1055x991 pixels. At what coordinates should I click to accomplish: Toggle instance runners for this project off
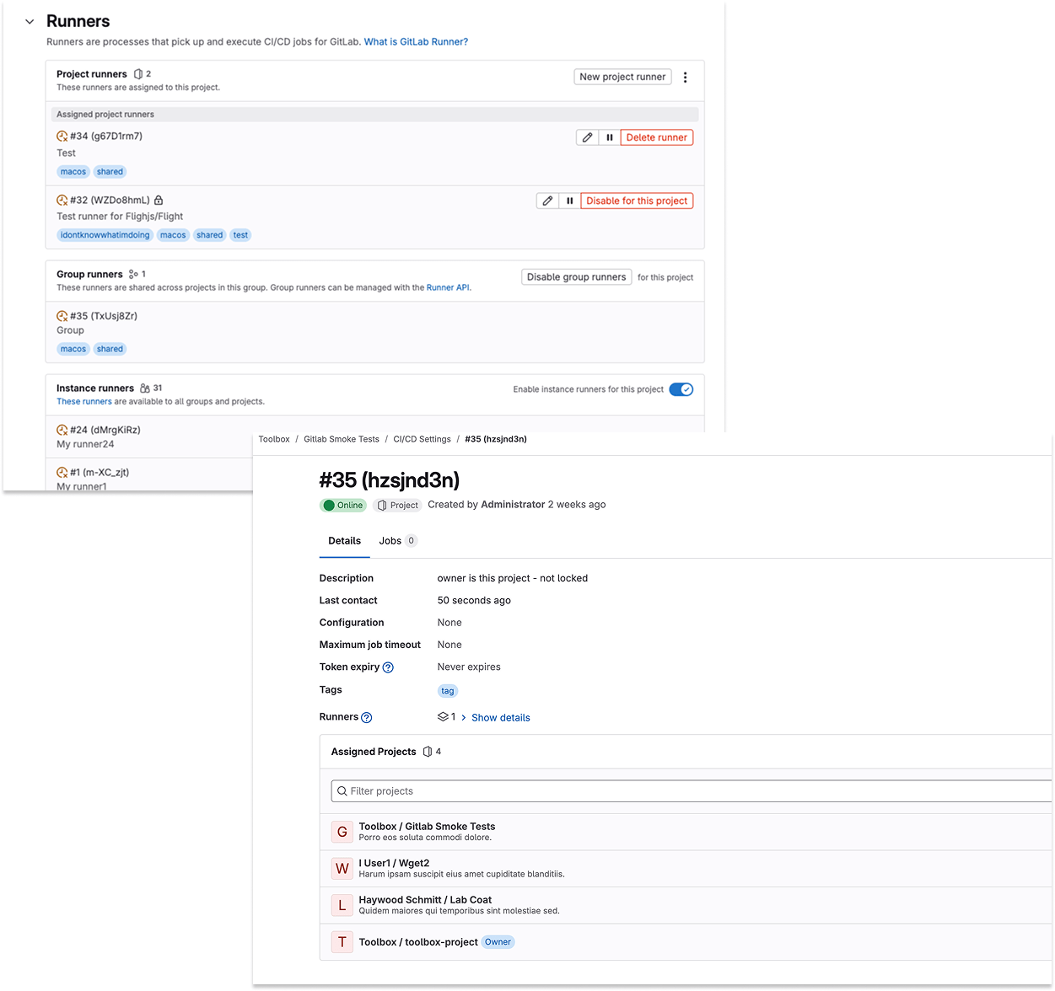tap(681, 389)
